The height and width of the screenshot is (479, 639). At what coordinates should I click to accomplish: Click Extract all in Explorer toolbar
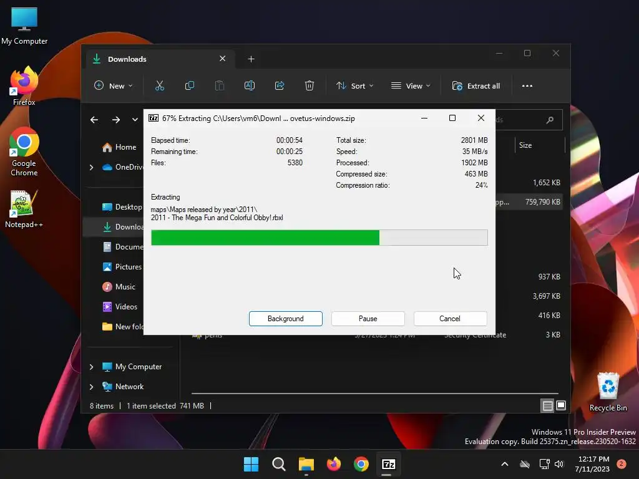click(x=476, y=86)
